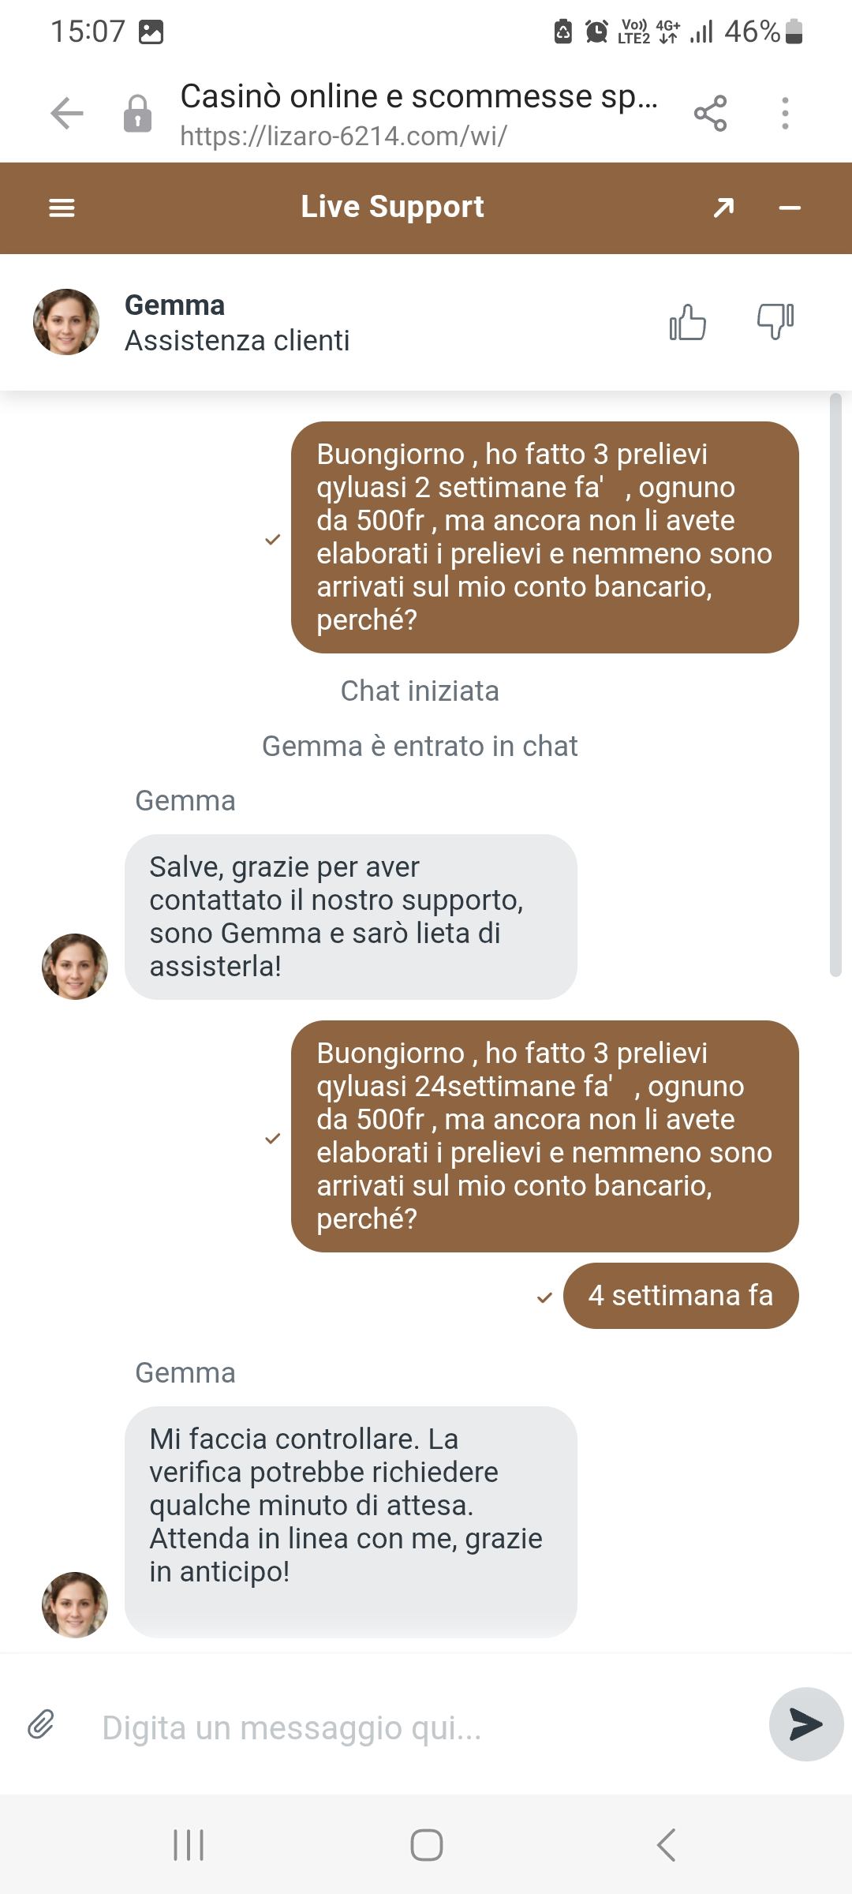Minimize the Live Support chat panel
The height and width of the screenshot is (1894, 852).
790,208
